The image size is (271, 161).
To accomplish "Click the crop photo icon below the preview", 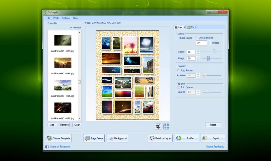I will 158,126.
